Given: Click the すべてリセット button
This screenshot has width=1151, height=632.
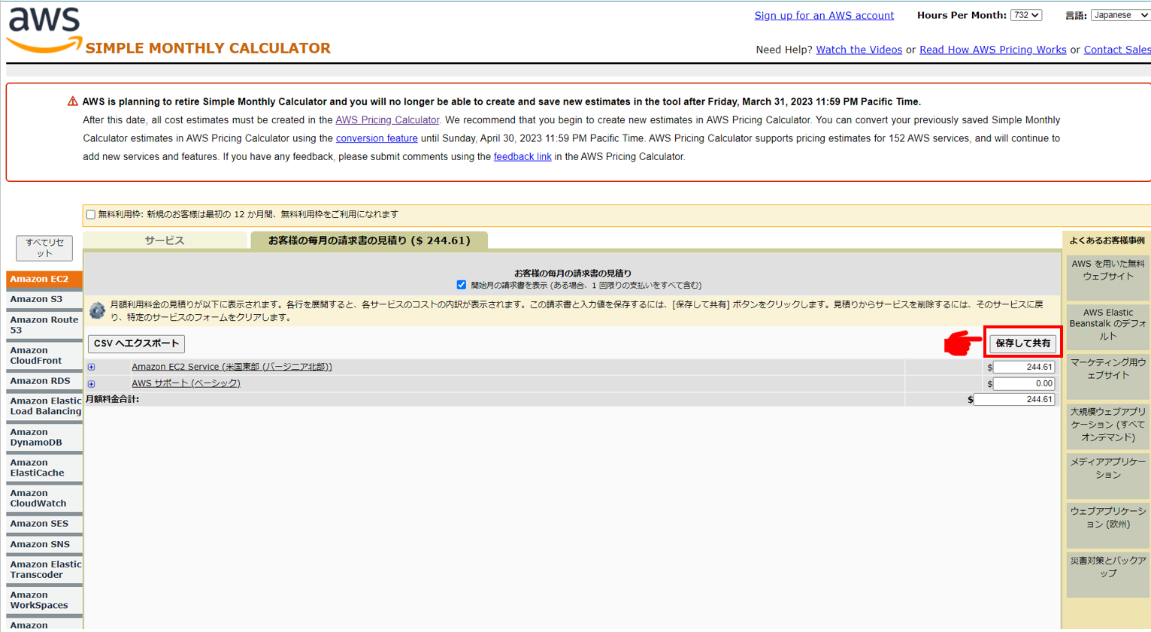Looking at the screenshot, I should click(44, 248).
